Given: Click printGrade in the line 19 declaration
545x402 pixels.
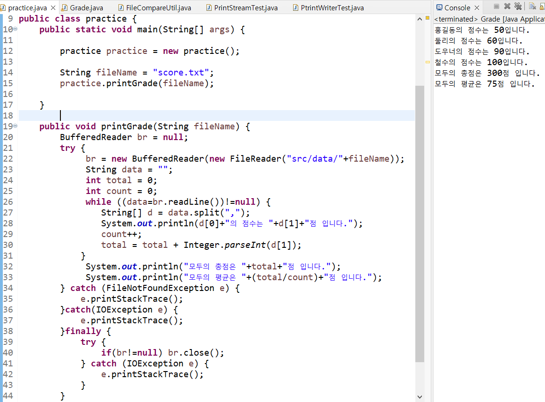Looking at the screenshot, I should pos(127,126).
